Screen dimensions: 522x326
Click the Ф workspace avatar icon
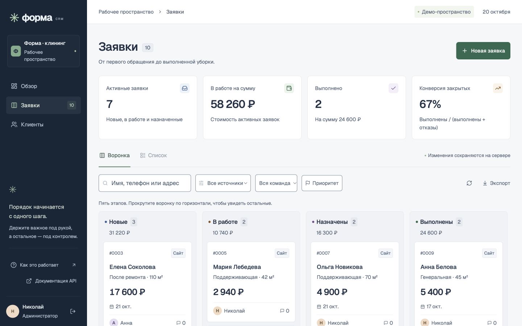pyautogui.click(x=16, y=51)
